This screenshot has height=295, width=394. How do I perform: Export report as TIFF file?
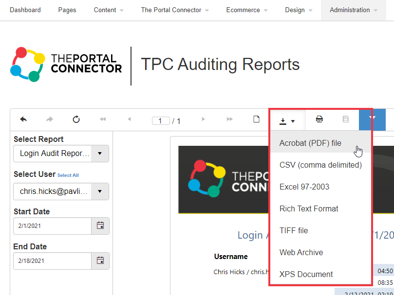pyautogui.click(x=320, y=230)
